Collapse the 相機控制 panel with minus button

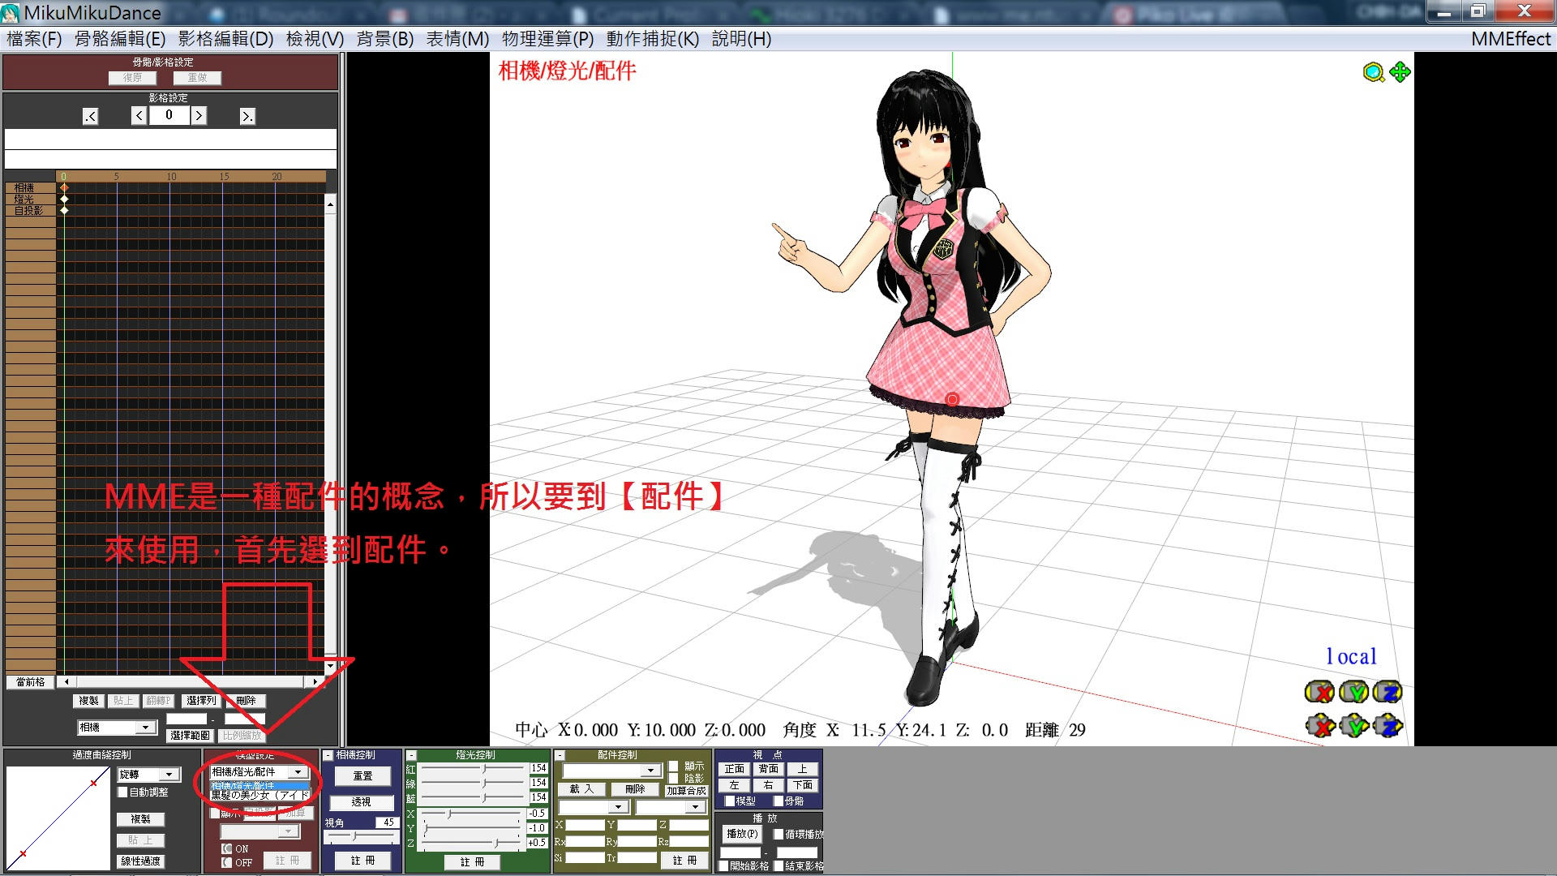(x=328, y=755)
